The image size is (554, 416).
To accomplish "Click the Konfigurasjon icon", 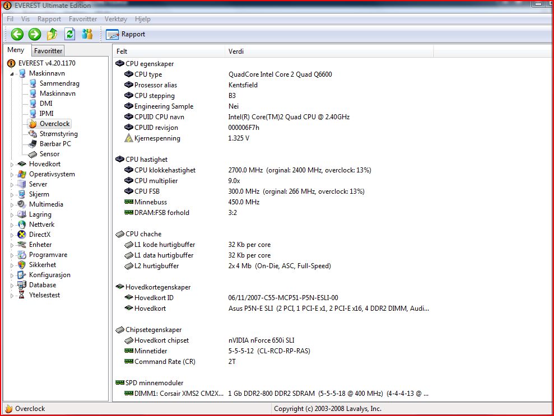I will [22, 275].
